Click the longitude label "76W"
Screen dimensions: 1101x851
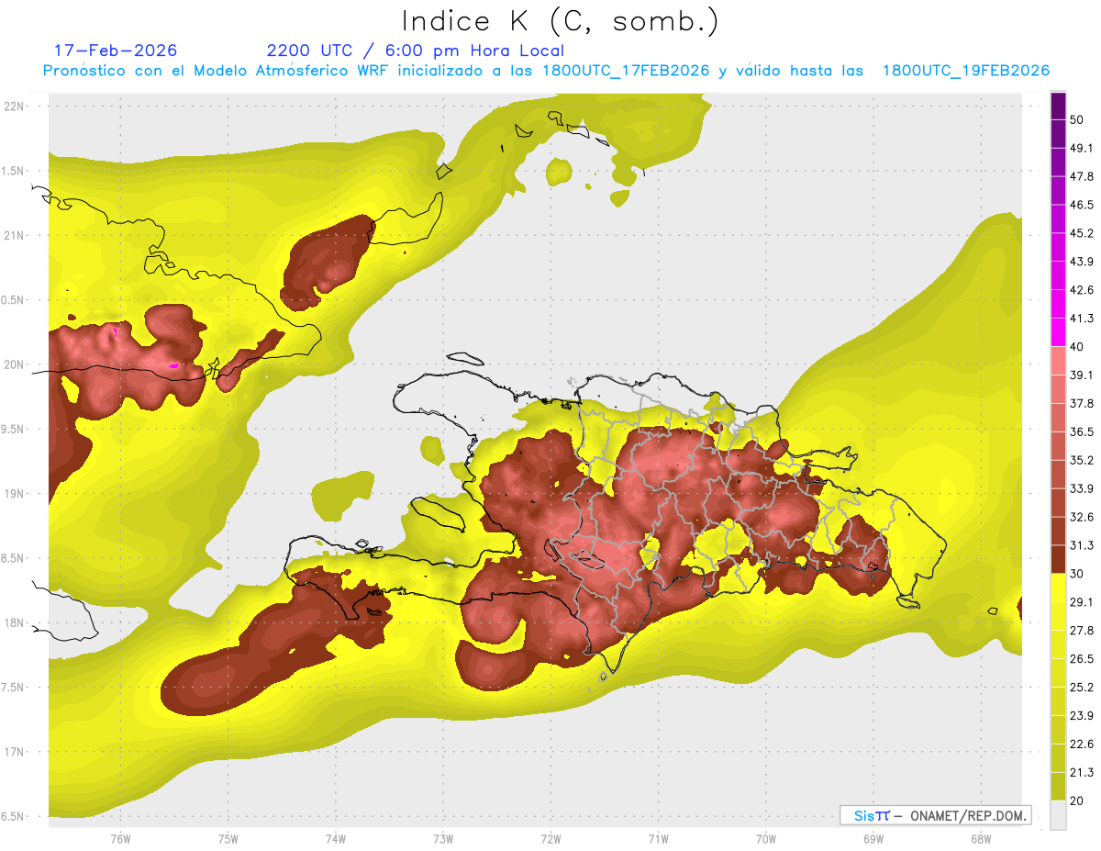click(120, 839)
